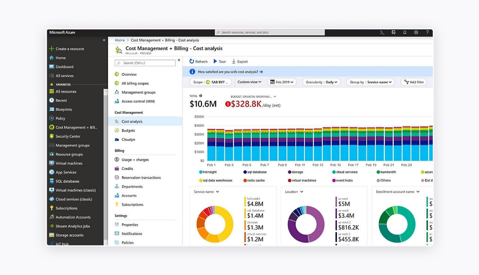The image size is (479, 275).
Task: Open the Scope SAB BVT selector
Action: (211, 82)
